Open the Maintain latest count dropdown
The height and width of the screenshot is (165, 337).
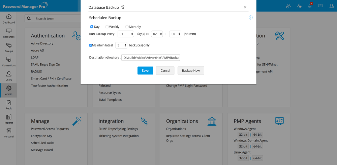click(x=121, y=45)
